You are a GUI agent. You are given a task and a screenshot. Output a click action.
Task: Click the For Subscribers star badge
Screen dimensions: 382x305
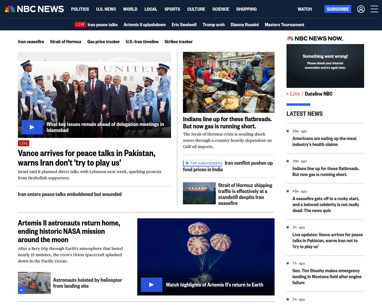203,163
